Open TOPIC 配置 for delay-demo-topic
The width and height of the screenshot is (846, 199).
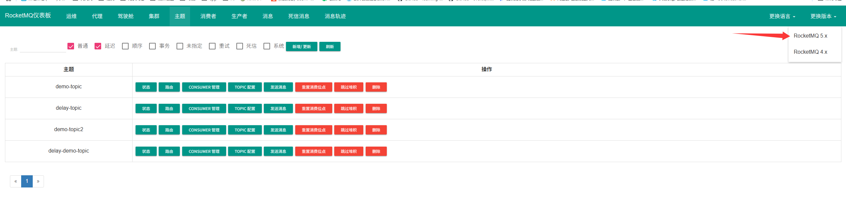click(245, 151)
